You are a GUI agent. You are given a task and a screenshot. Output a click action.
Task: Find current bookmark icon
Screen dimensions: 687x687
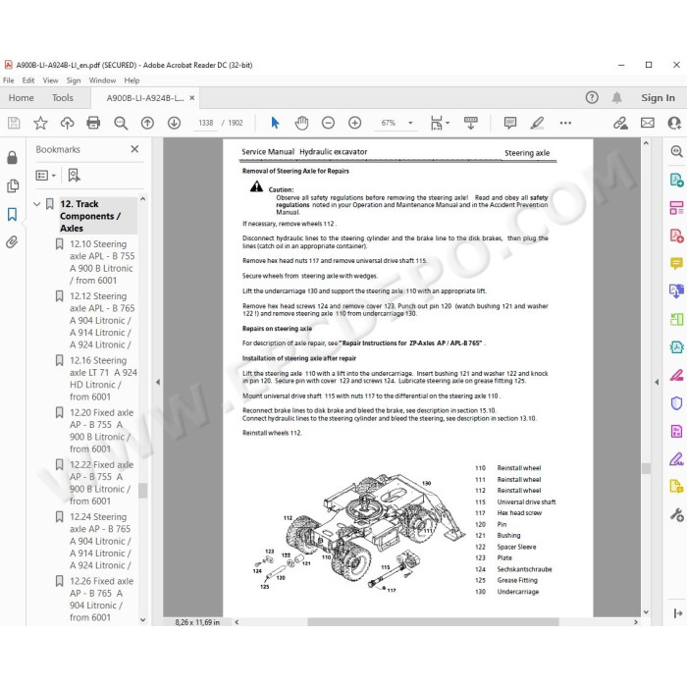[74, 176]
